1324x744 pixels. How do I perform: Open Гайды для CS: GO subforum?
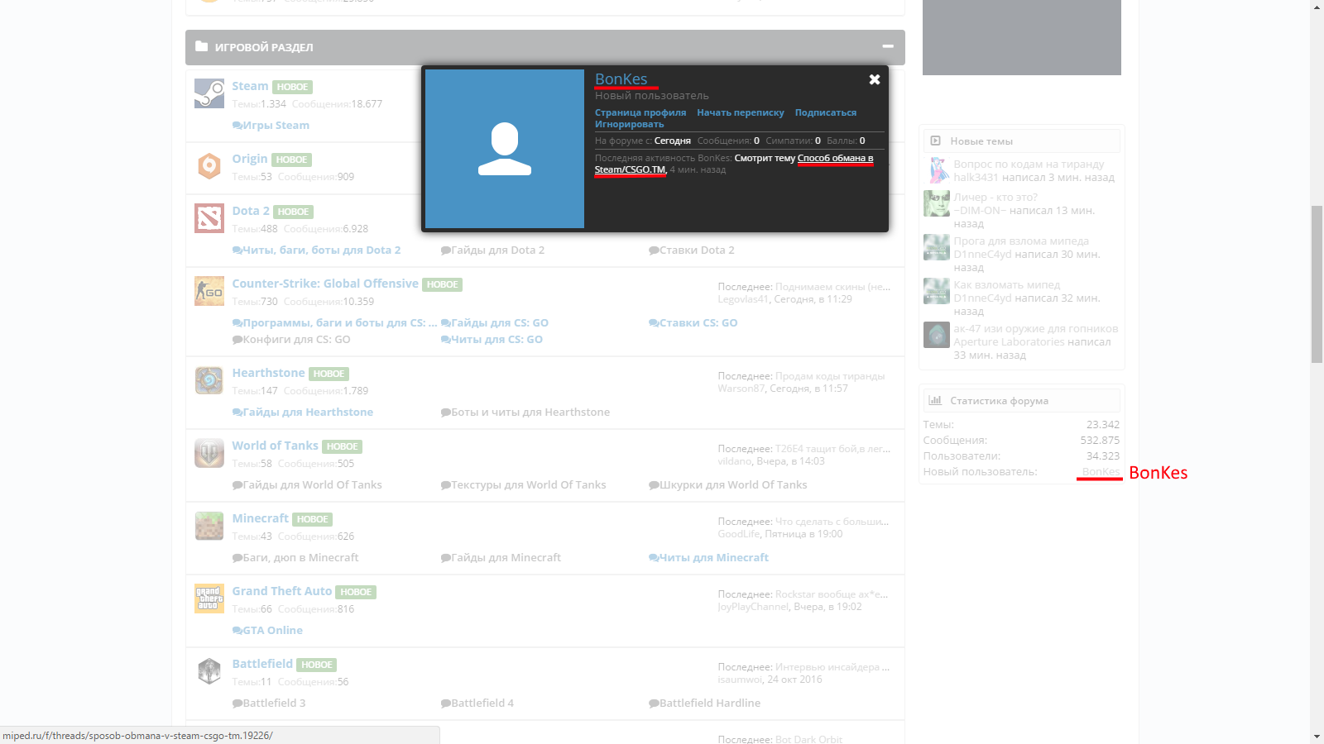pos(500,323)
